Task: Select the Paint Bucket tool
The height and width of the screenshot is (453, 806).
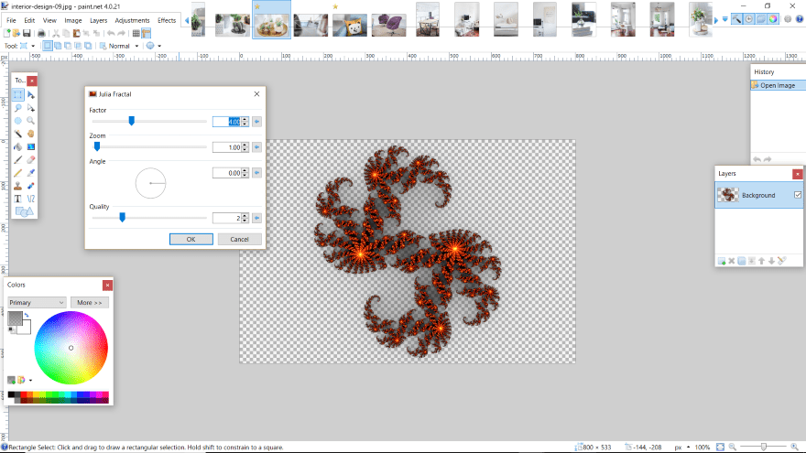Action: tap(17, 146)
